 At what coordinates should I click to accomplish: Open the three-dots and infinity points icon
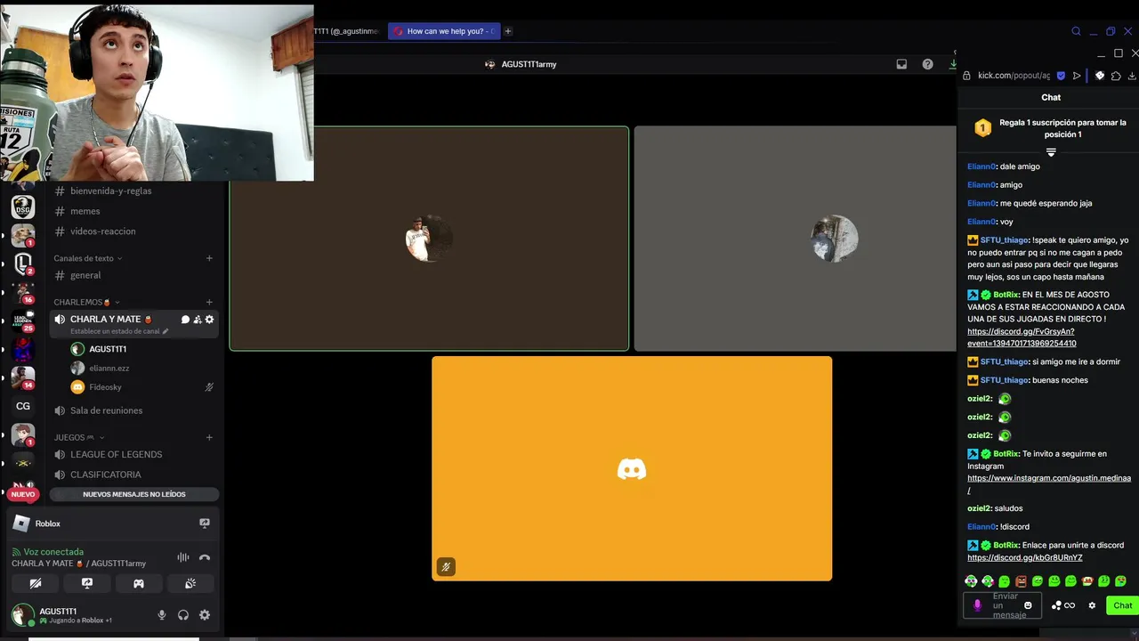pyautogui.click(x=1063, y=605)
